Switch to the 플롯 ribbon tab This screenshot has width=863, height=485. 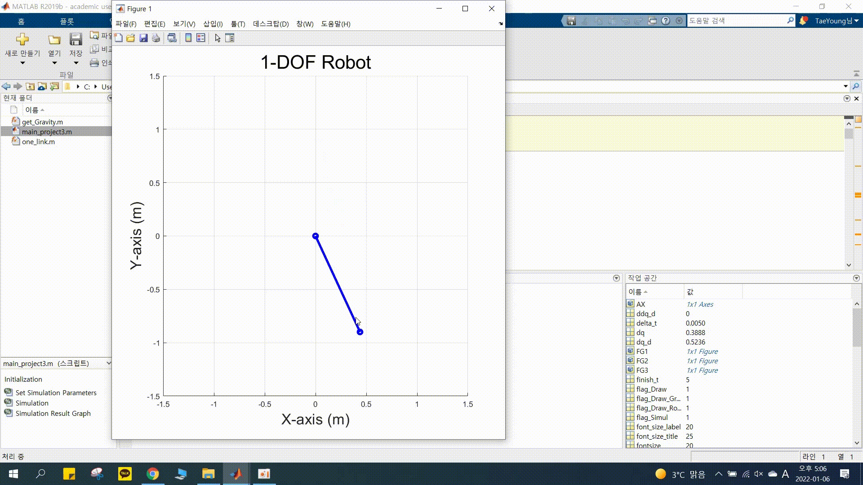[67, 21]
